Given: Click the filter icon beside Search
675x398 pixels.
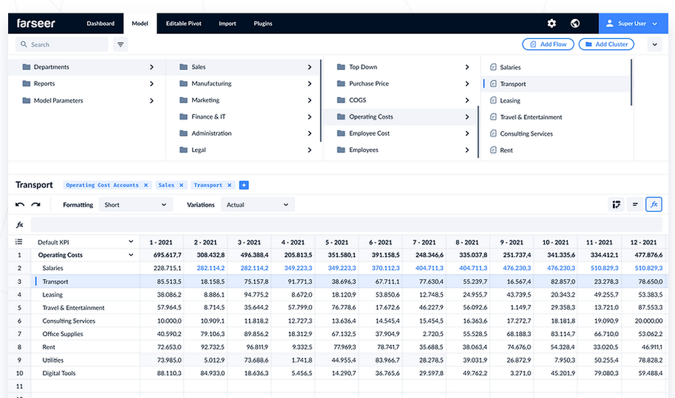Looking at the screenshot, I should click(x=121, y=44).
